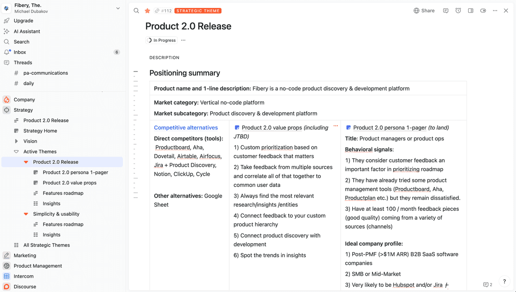Select Strategy Home in the sidebar
516x292 pixels.
40,131
